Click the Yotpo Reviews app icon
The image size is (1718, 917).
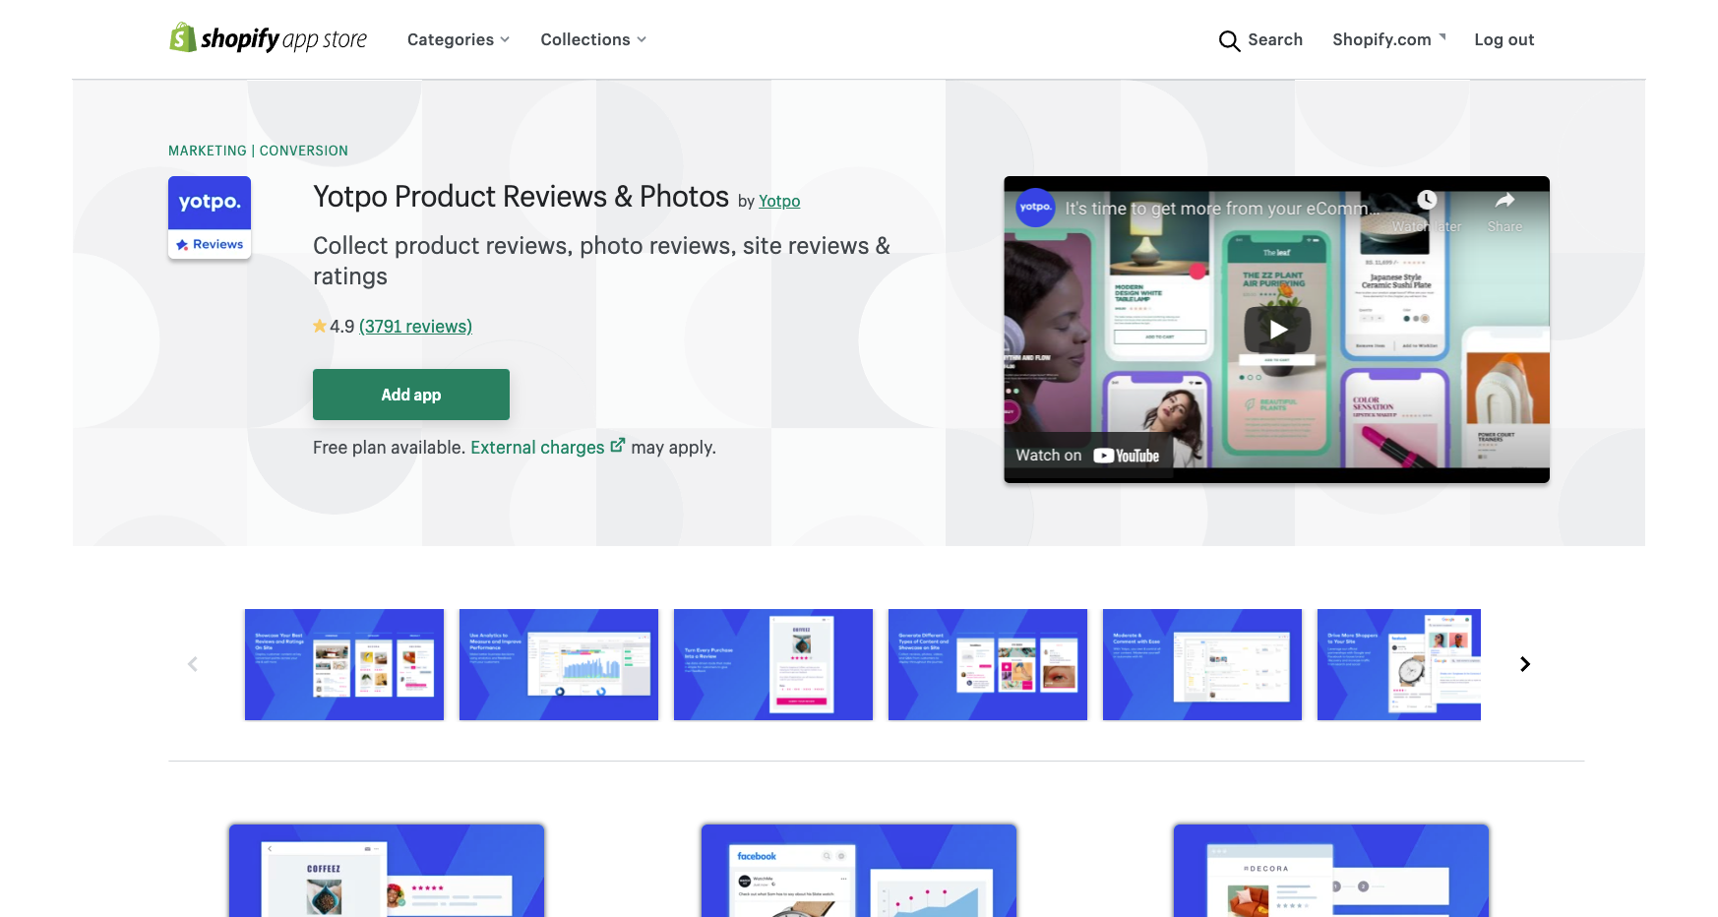tap(210, 217)
